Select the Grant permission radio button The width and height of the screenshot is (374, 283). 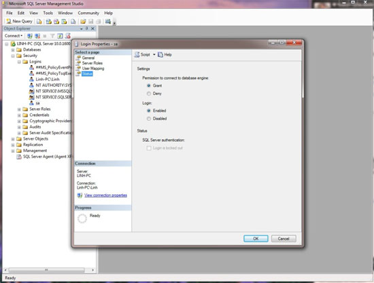(149, 86)
